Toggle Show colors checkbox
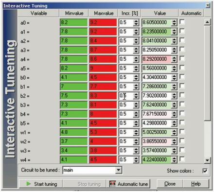 coord(205,171)
